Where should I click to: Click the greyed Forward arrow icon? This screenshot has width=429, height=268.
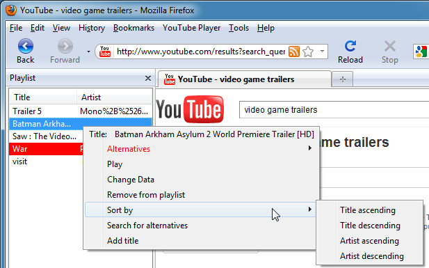[x=65, y=46]
